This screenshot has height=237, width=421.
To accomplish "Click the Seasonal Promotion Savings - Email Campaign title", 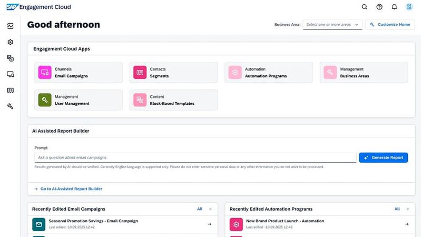I will [x=93, y=221].
